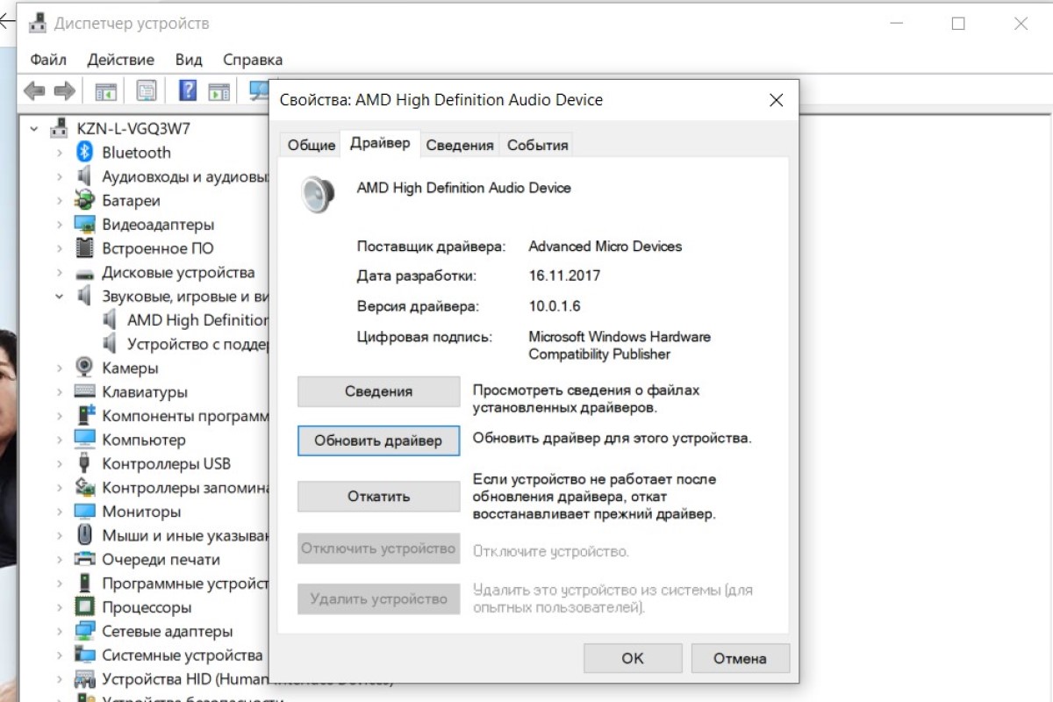Click the Advanced Micro Devices provider value
This screenshot has width=1053, height=702.
605,247
